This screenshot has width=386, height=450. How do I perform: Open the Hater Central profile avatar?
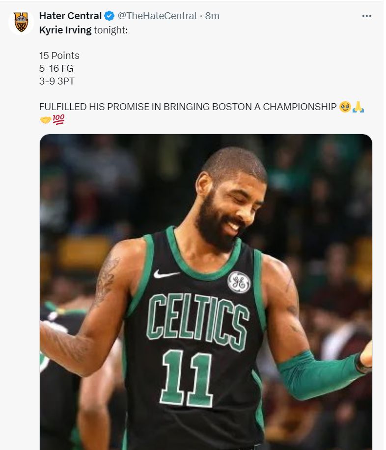(x=21, y=22)
